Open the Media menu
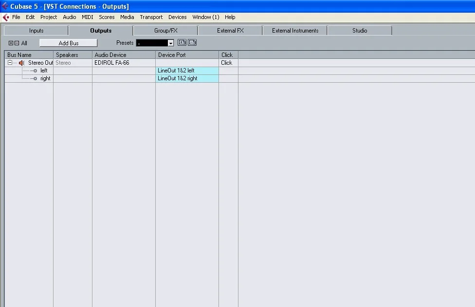This screenshot has height=307, width=475. (127, 17)
